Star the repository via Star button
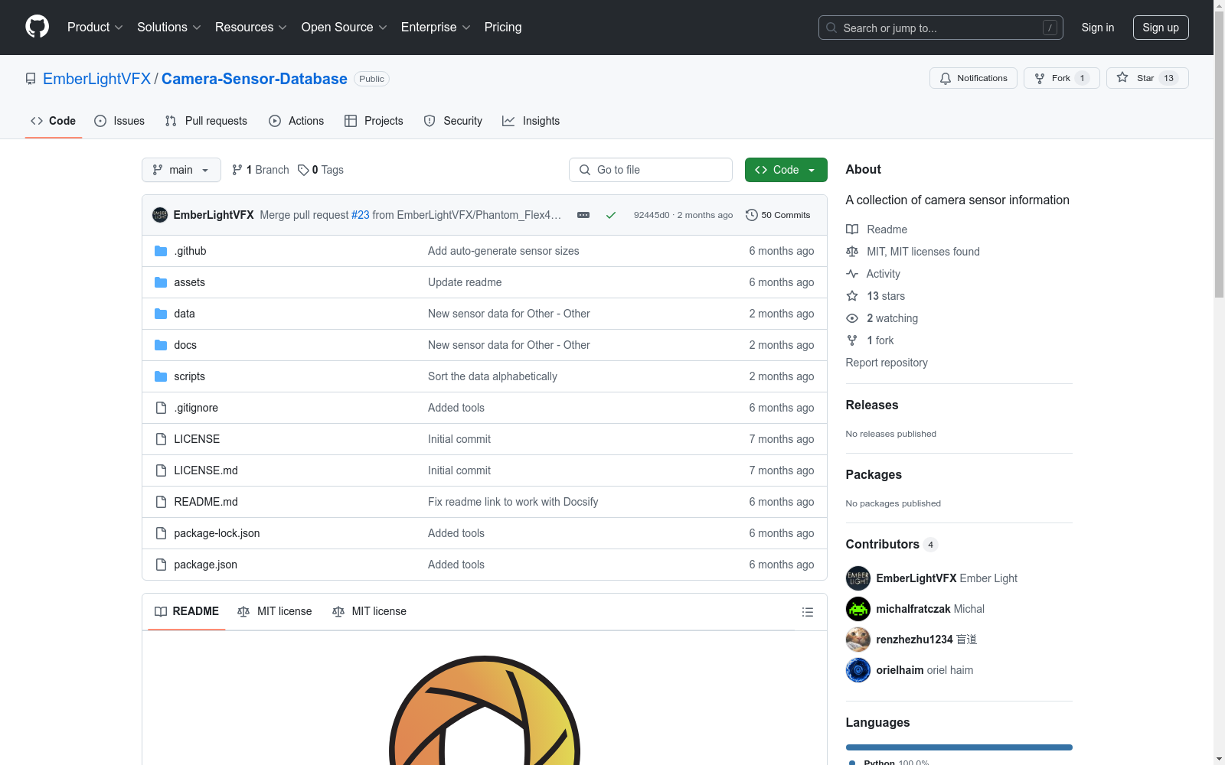The height and width of the screenshot is (765, 1225). click(1147, 78)
